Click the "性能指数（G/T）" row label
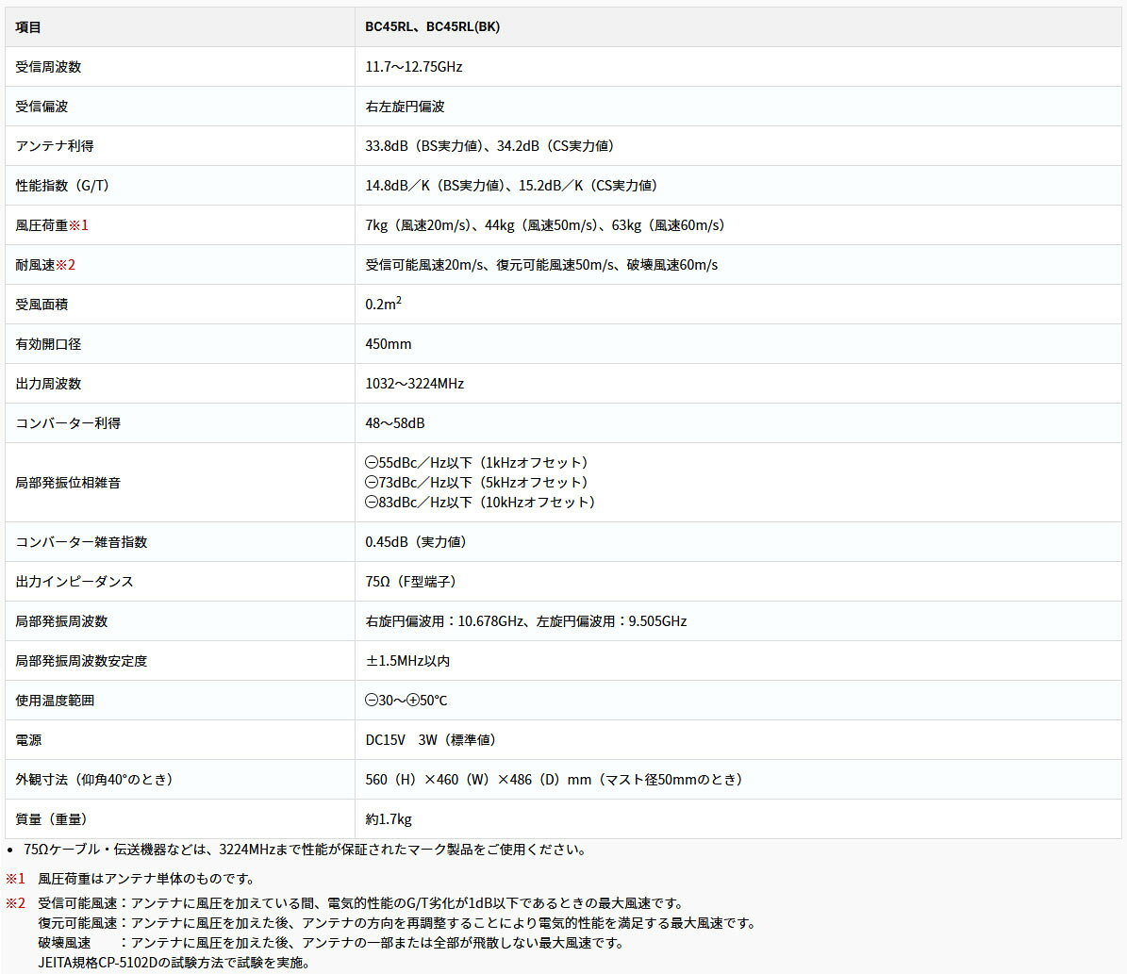1127x974 pixels. [65, 186]
